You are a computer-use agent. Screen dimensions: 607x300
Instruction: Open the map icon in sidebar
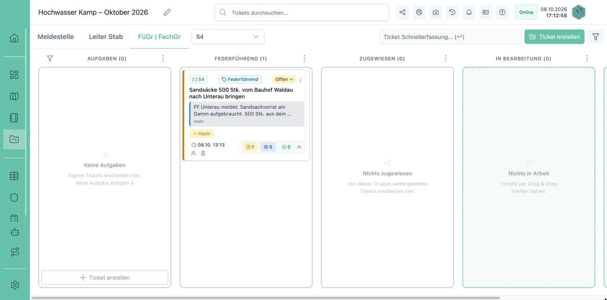click(x=14, y=96)
